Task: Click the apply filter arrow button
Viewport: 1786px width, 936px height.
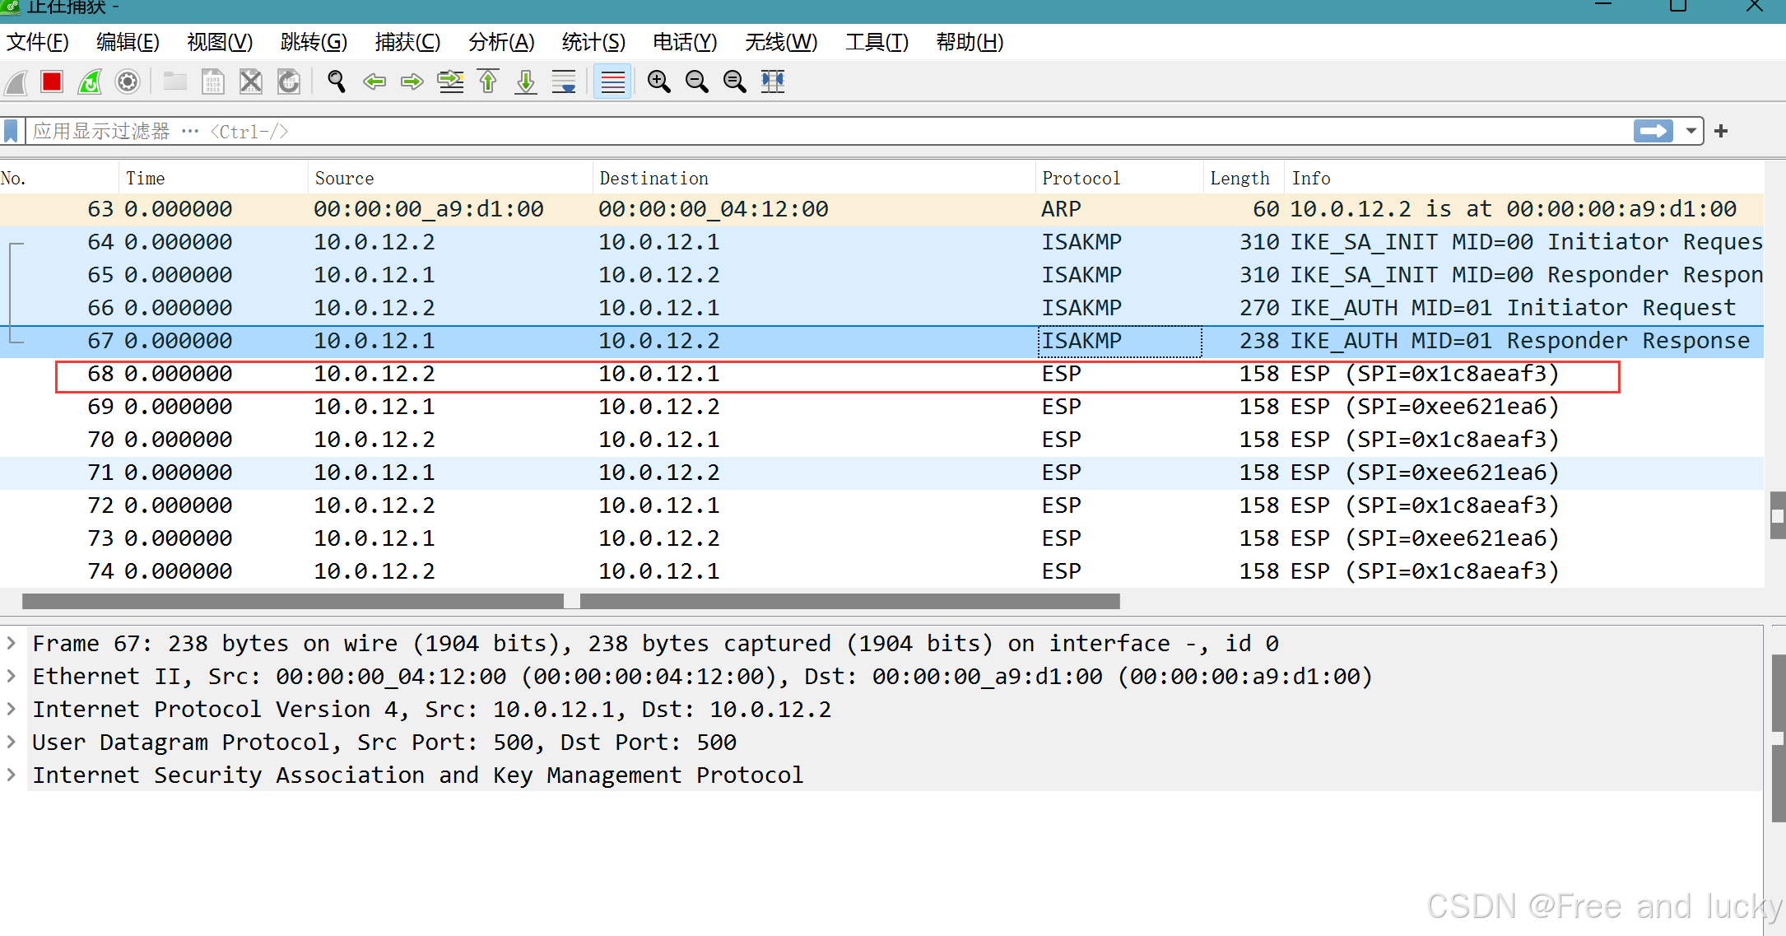Action: (x=1653, y=132)
